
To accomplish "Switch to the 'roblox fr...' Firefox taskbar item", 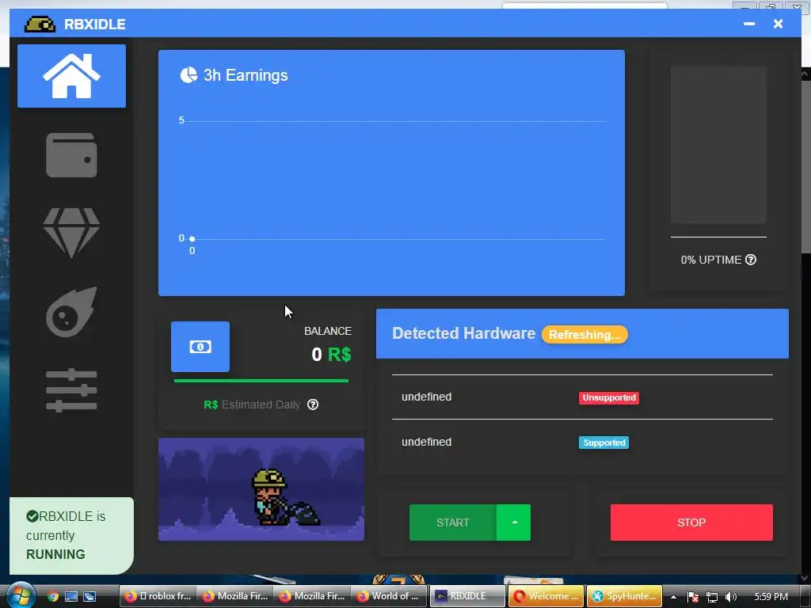I will click(x=158, y=596).
